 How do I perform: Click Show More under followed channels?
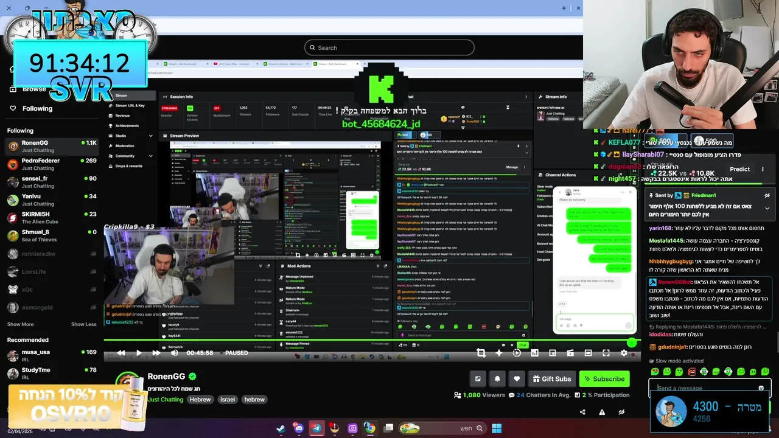[20, 324]
